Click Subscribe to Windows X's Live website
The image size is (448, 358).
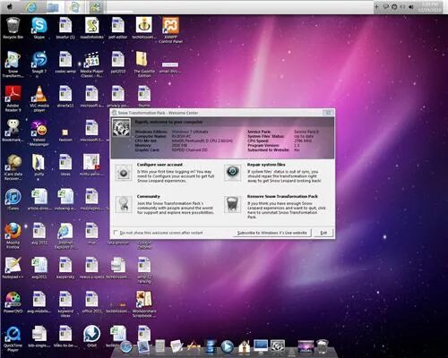pos(272,233)
